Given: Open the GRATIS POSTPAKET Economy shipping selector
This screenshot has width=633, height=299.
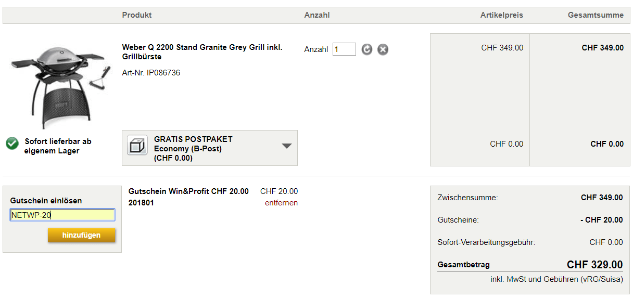Looking at the screenshot, I should pyautogui.click(x=209, y=148).
